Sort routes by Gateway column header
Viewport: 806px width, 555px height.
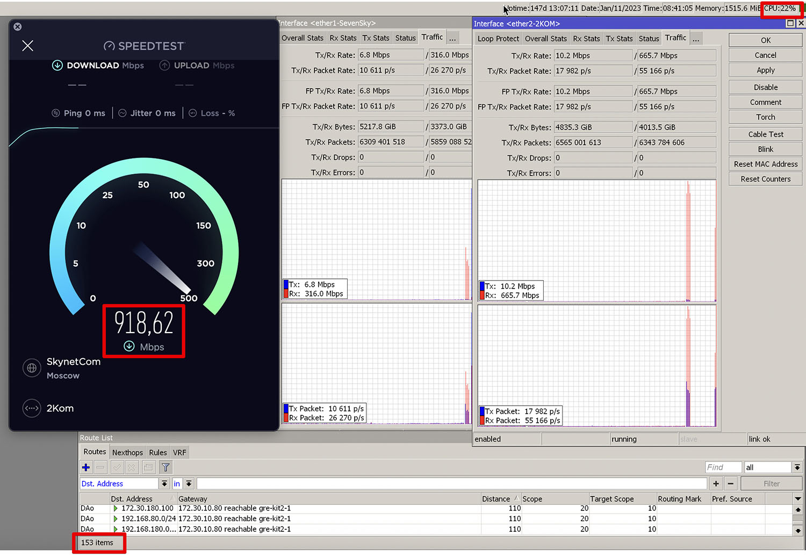[x=329, y=499]
